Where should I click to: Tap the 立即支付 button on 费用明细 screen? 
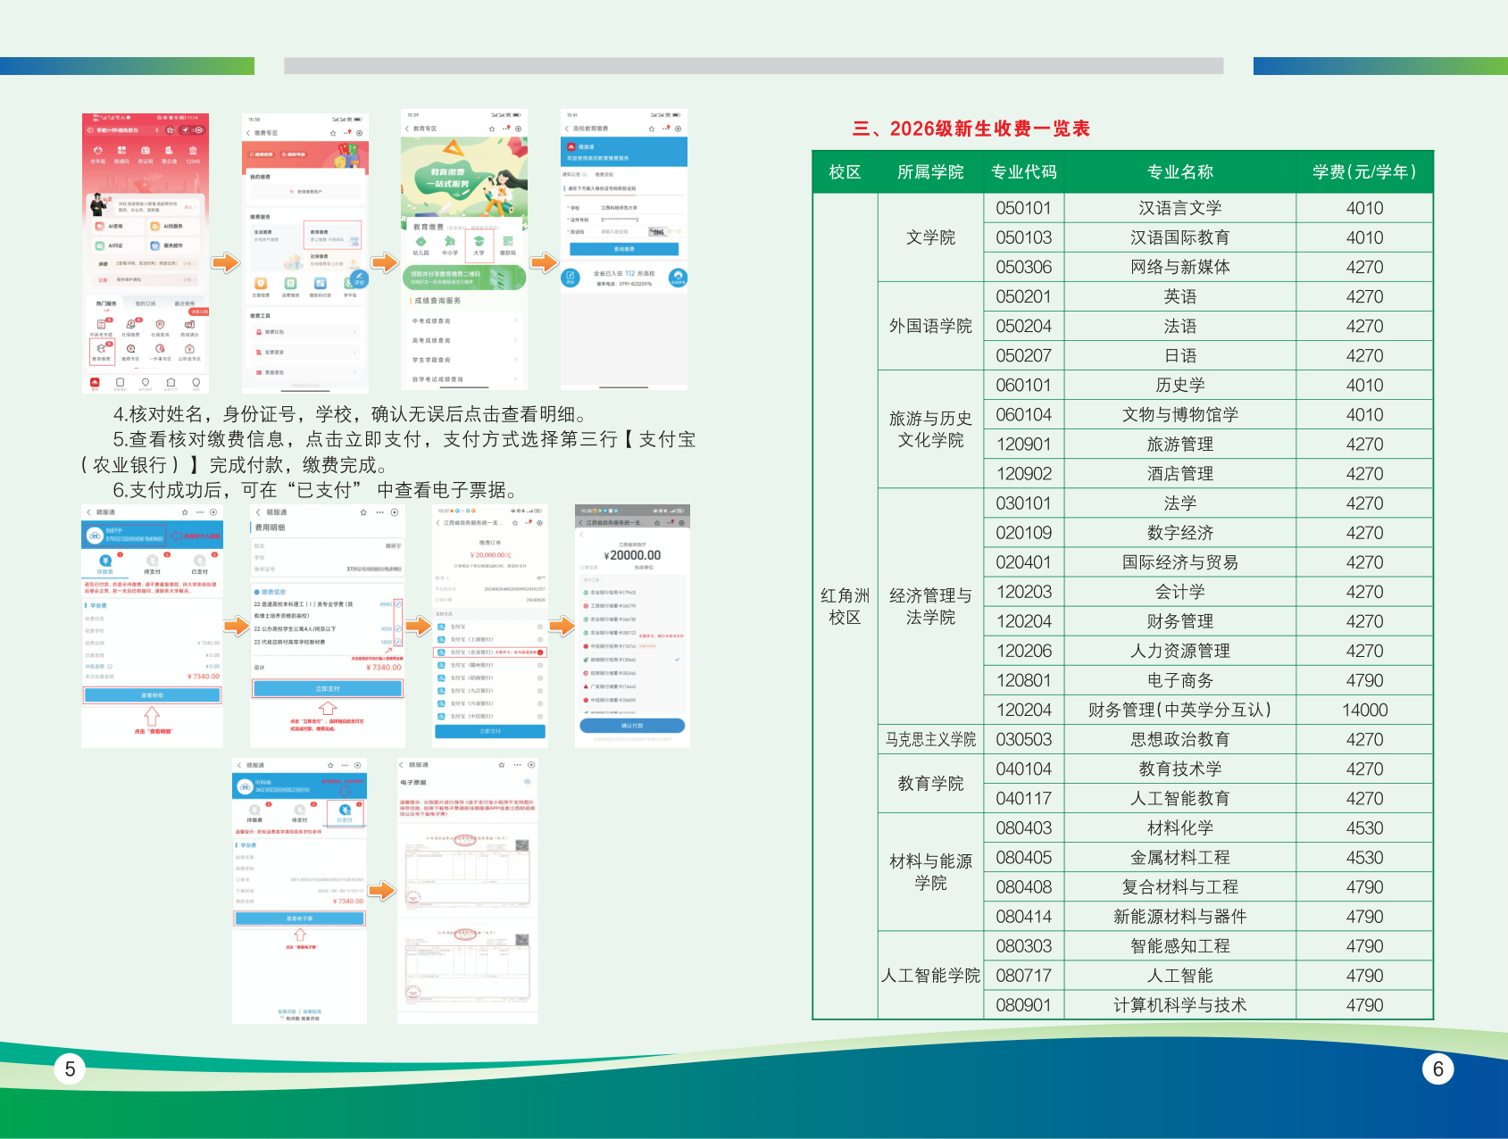coord(328,689)
